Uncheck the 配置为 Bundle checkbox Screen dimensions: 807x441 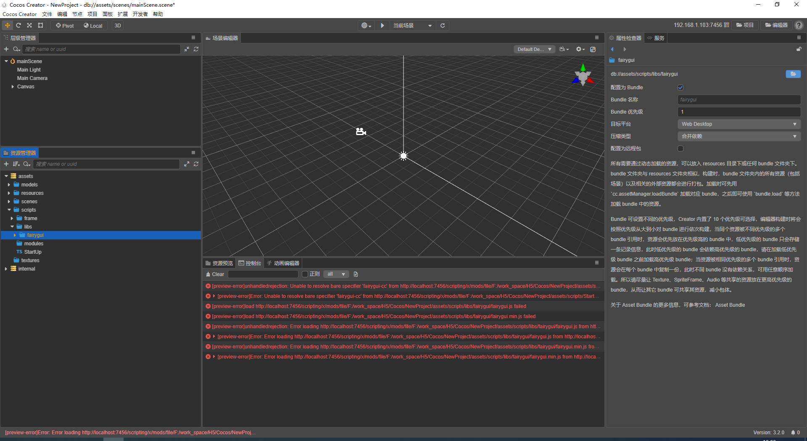pos(680,88)
